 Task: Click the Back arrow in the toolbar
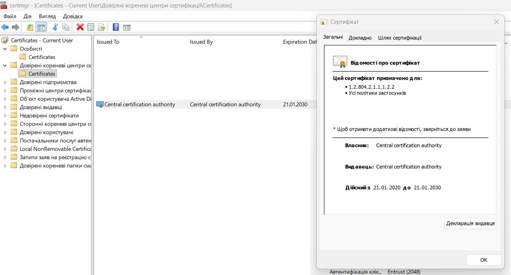click(5, 27)
